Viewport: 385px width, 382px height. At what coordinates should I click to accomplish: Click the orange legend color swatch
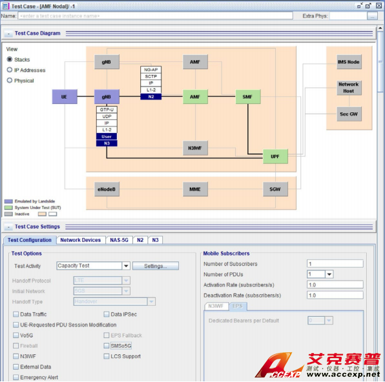click(42, 214)
